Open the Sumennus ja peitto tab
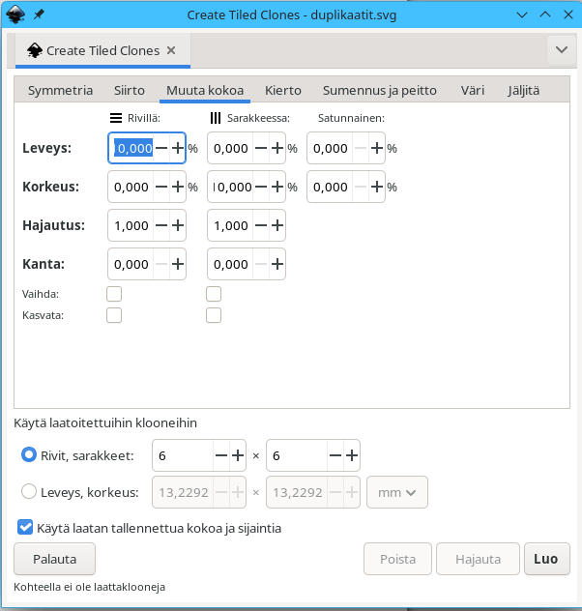The image size is (582, 611). [x=379, y=90]
